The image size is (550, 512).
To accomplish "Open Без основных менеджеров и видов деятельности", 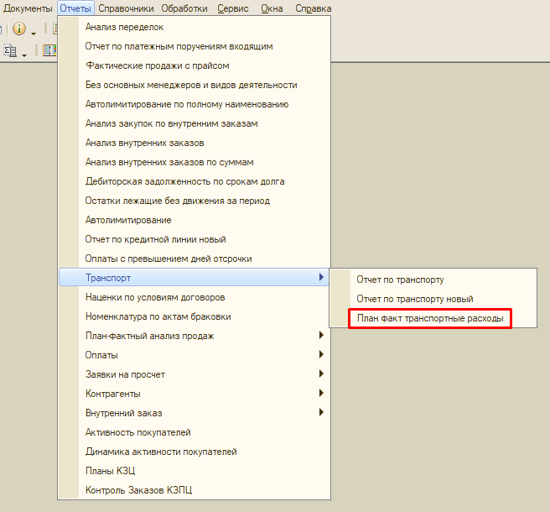I will tap(194, 85).
